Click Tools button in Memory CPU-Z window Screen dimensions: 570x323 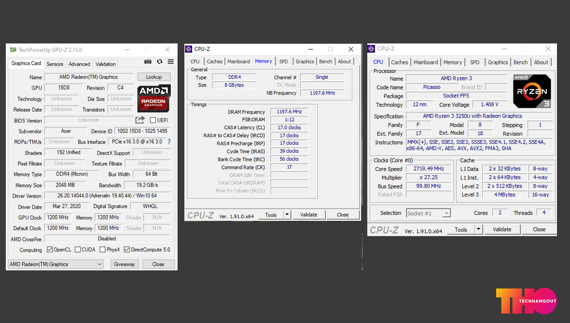click(x=271, y=214)
